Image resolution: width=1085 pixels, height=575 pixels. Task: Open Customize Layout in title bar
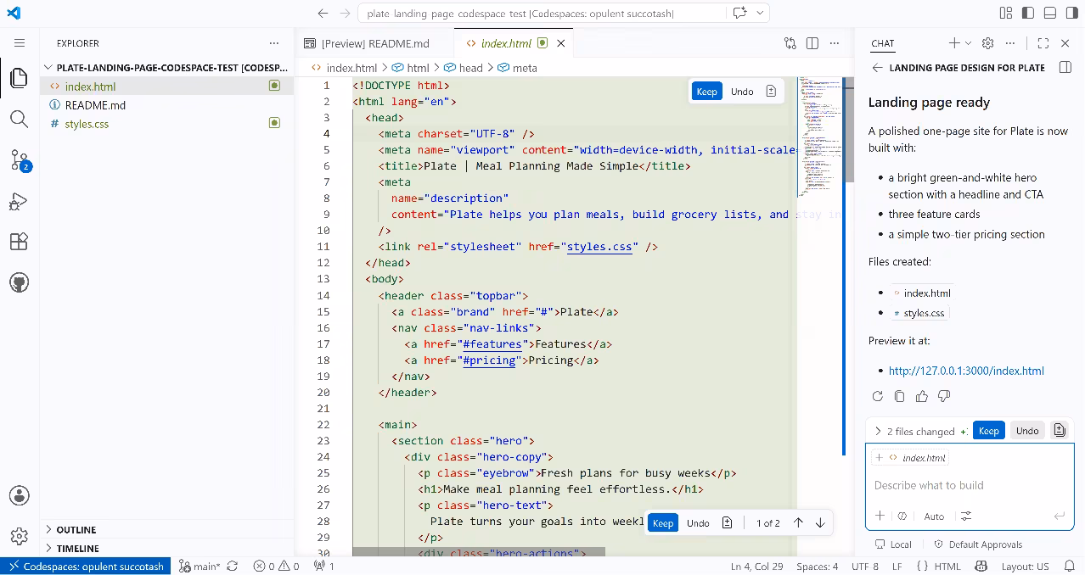coord(1006,13)
